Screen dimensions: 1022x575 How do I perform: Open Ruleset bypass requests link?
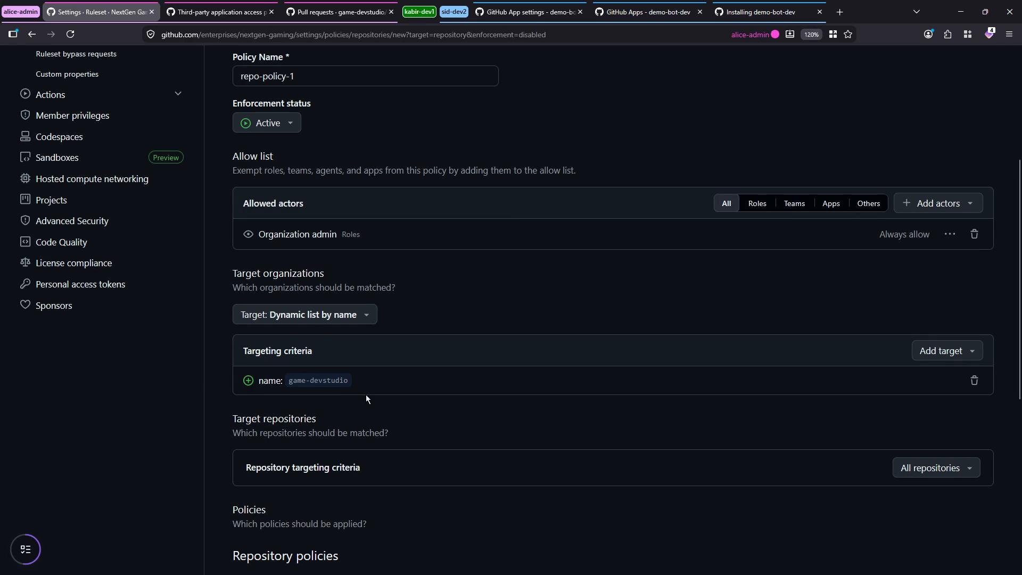(x=76, y=54)
